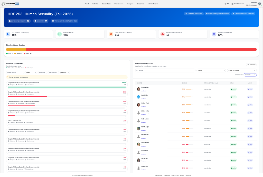Open the language selector ES icon
The height and width of the screenshot is (177, 263).
(x=225, y=4)
